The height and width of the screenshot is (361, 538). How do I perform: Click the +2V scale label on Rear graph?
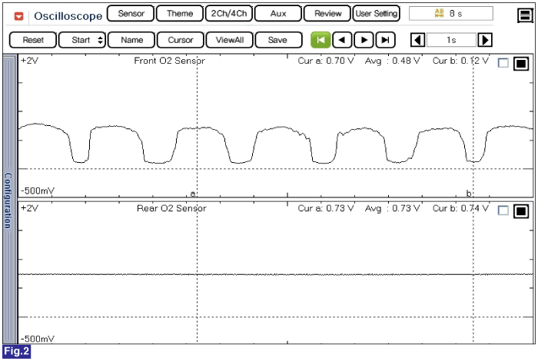29,208
